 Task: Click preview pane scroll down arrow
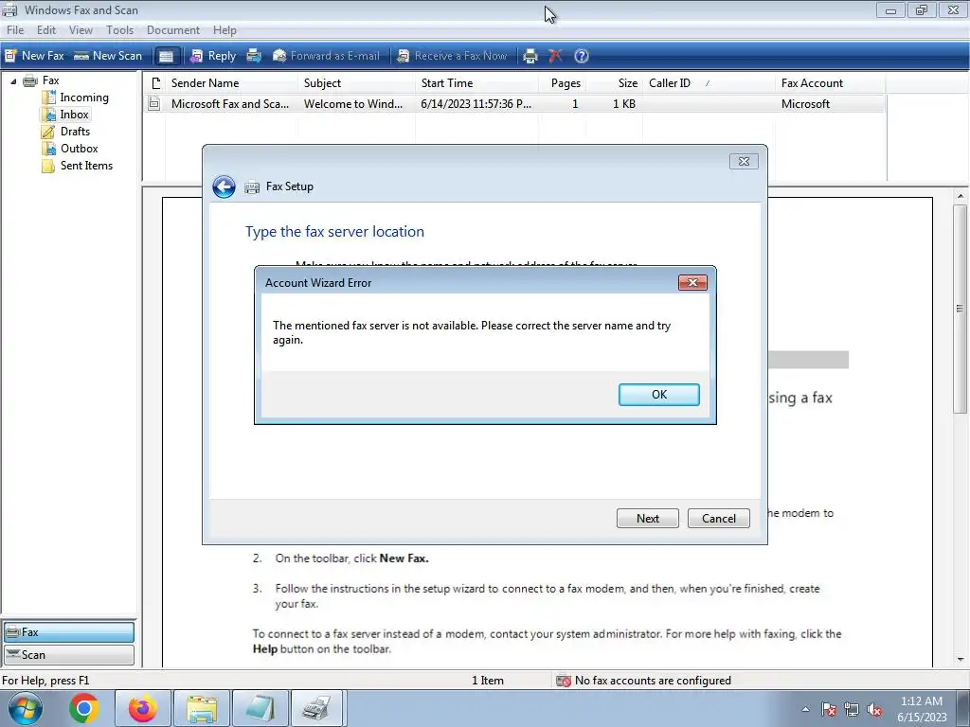961,660
